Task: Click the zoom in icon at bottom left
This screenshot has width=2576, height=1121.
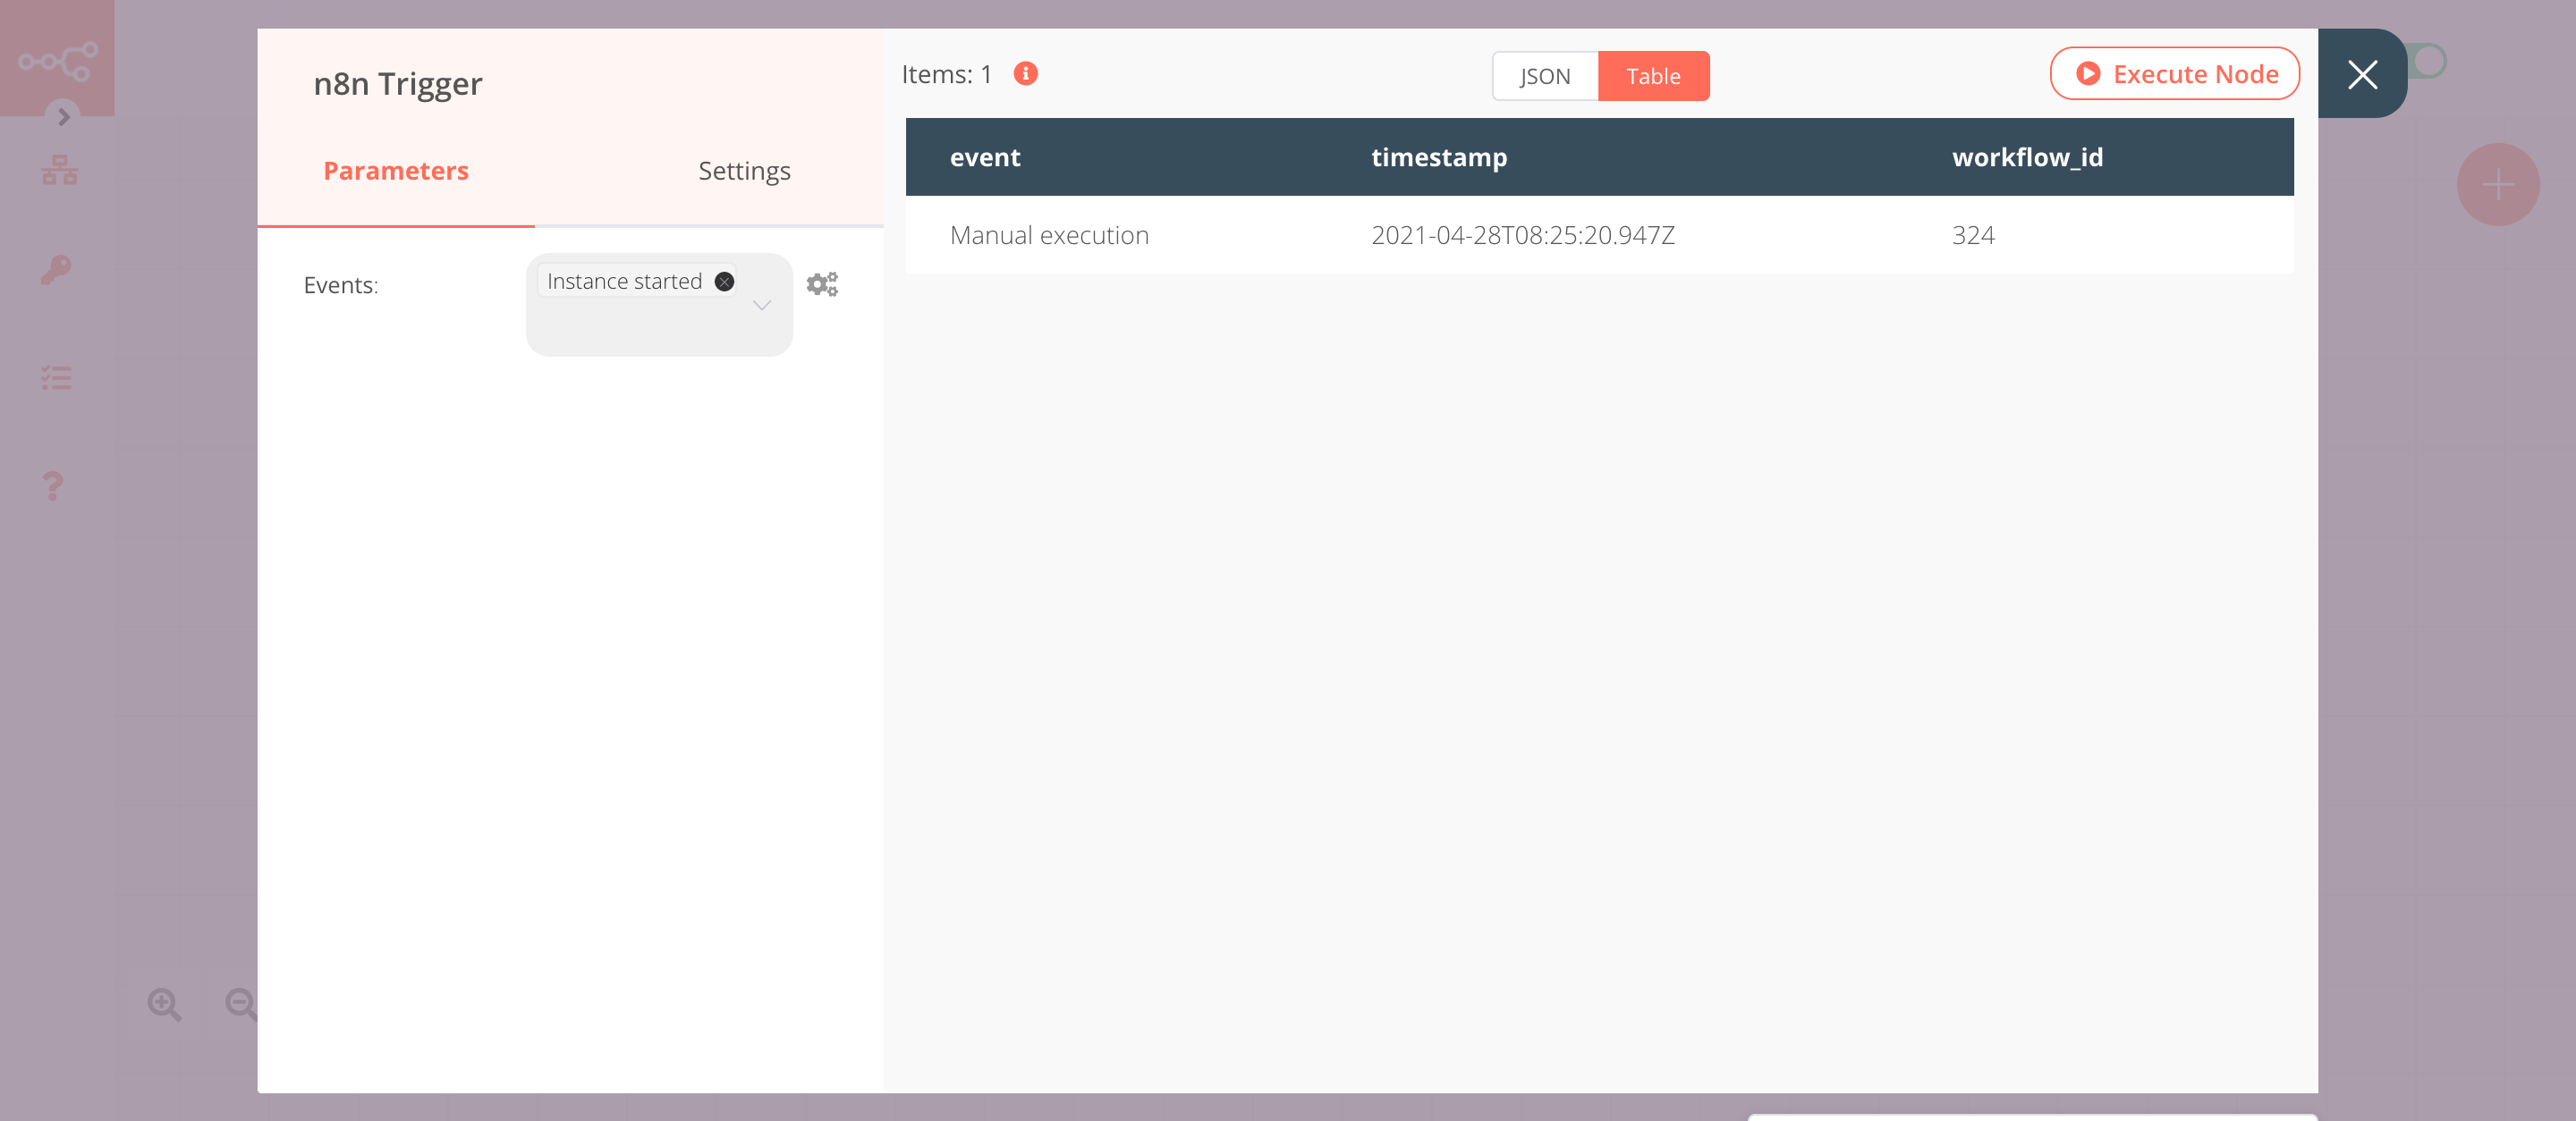Action: pos(165,1003)
